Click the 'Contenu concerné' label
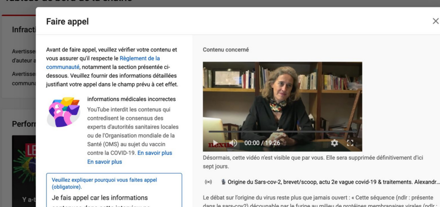Viewport: 440px width, 207px height. pyautogui.click(x=226, y=50)
